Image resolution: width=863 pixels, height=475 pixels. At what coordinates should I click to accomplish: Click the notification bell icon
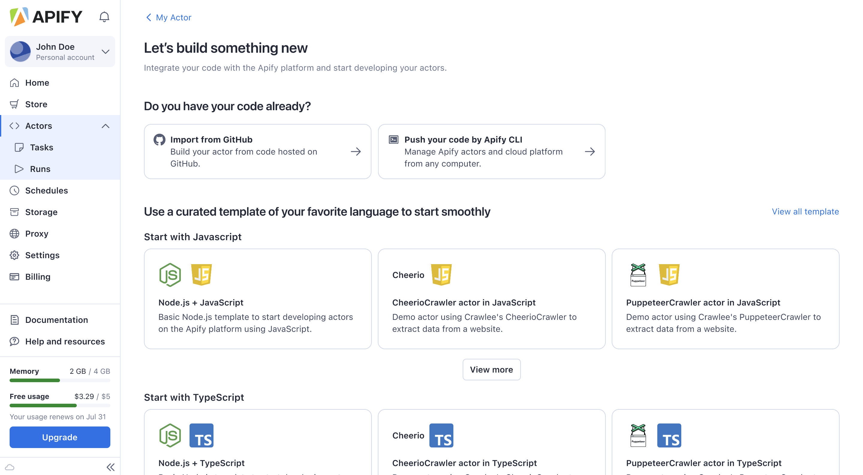coord(104,17)
